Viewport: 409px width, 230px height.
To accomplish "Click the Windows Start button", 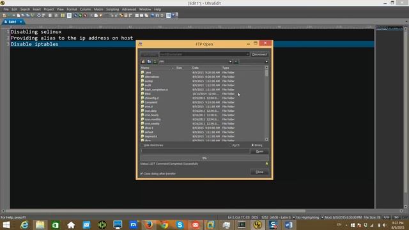I will tap(6, 225).
